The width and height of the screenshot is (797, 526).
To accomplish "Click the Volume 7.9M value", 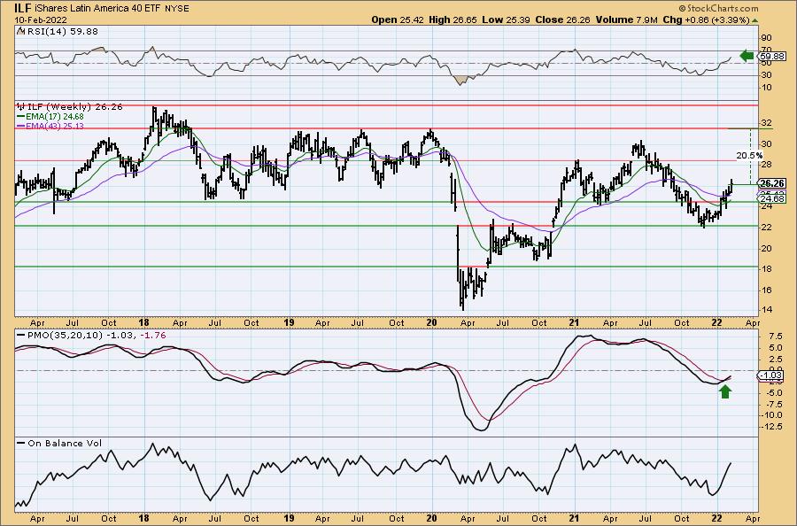I will [626, 19].
